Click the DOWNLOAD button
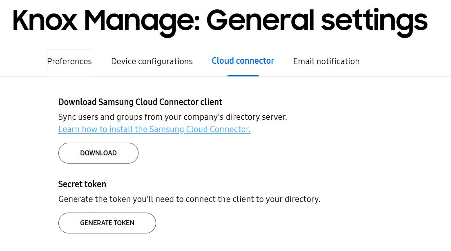Viewport: 451px width, 251px height. tap(98, 153)
